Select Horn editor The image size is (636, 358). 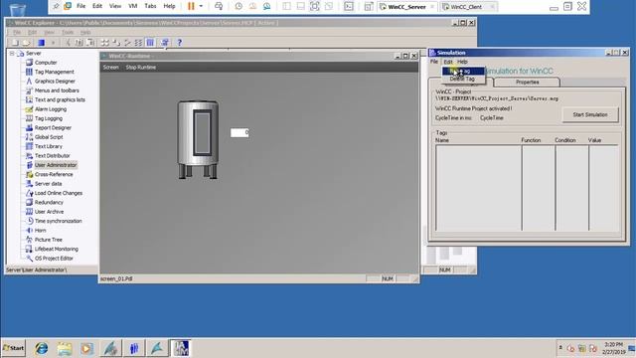click(x=40, y=231)
